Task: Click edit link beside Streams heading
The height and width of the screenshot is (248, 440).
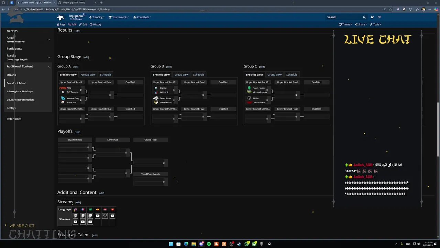Action: click(x=78, y=203)
